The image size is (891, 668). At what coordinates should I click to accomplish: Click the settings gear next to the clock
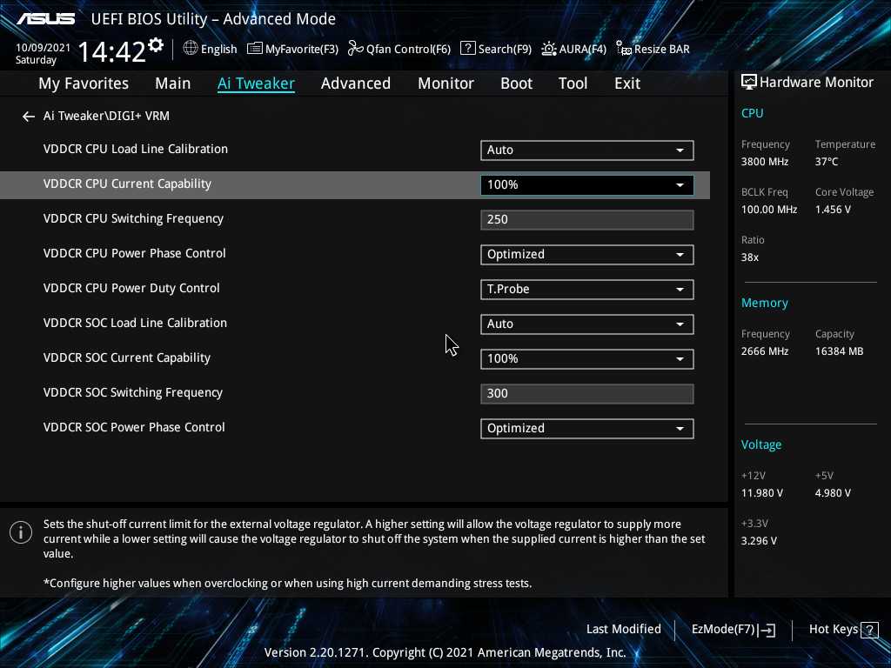tap(156, 45)
